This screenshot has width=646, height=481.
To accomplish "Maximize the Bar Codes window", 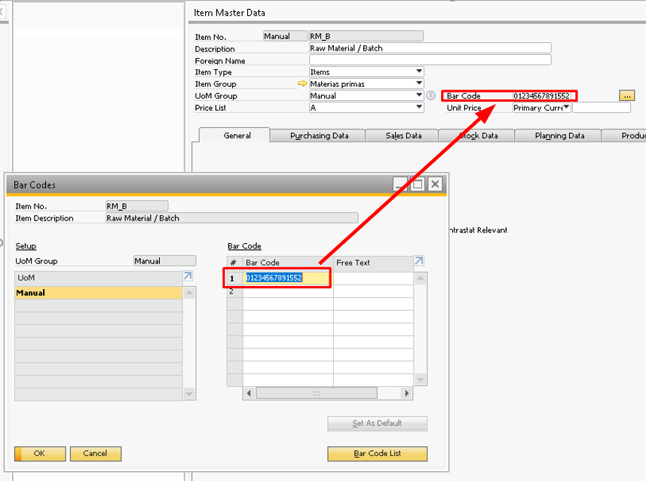I will pyautogui.click(x=418, y=184).
